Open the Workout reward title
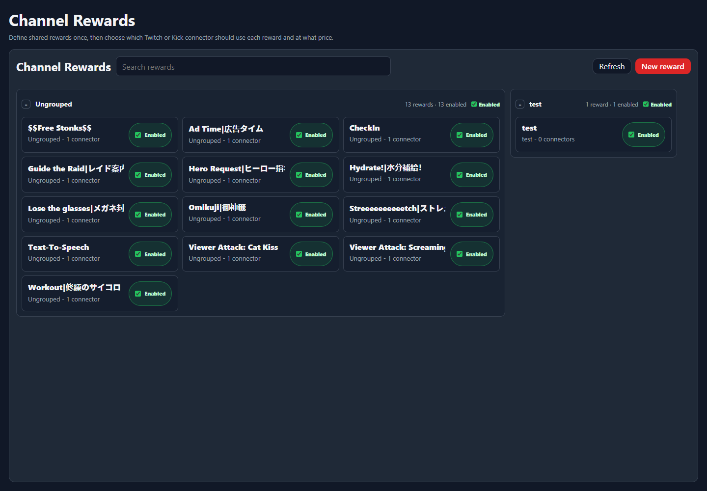This screenshot has height=491, width=707. [74, 287]
